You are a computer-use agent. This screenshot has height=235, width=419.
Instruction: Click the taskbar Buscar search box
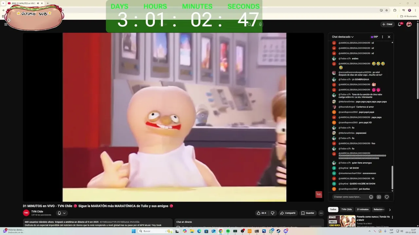[155, 231]
